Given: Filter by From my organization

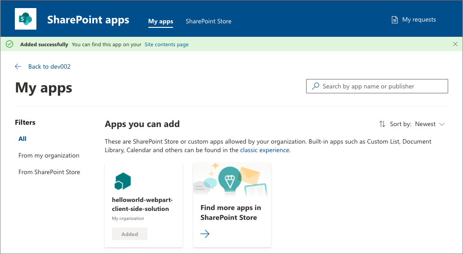Looking at the screenshot, I should (x=49, y=156).
